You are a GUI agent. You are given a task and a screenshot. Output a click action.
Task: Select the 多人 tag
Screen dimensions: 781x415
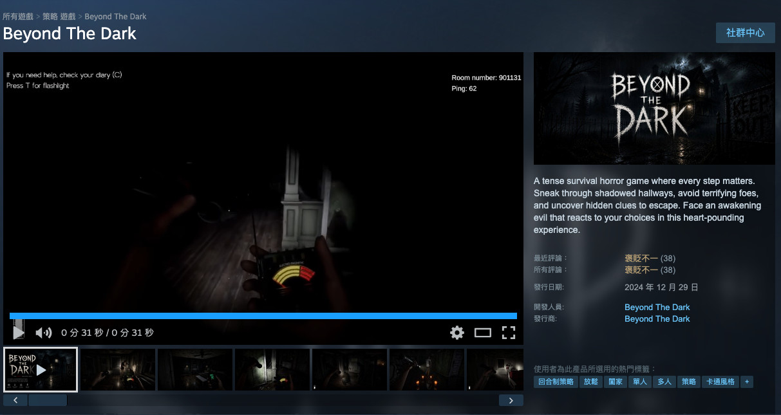664,382
